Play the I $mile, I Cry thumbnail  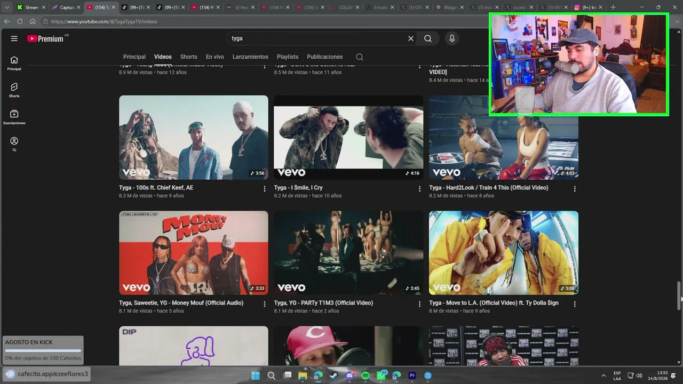pos(348,138)
